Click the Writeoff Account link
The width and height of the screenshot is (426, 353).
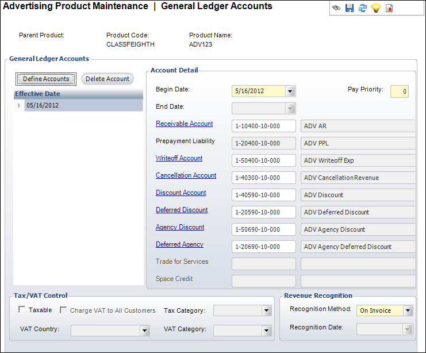[x=179, y=158]
